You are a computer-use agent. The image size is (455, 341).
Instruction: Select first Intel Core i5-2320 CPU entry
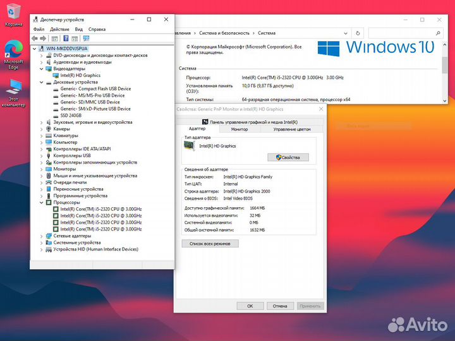coord(101,209)
